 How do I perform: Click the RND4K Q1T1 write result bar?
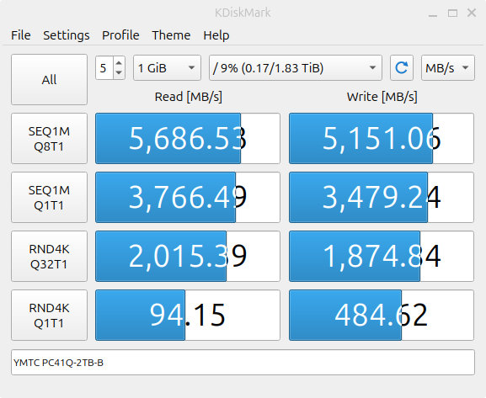tap(382, 315)
